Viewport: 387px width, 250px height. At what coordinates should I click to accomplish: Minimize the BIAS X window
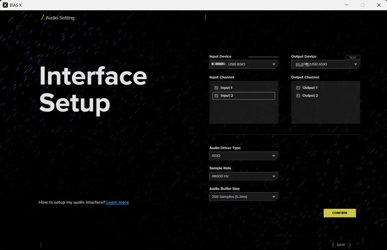click(x=346, y=5)
